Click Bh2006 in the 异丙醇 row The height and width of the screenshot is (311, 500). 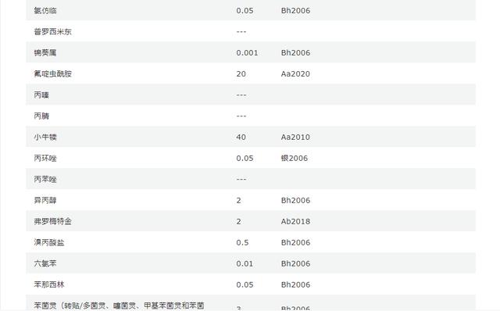[x=295, y=200]
